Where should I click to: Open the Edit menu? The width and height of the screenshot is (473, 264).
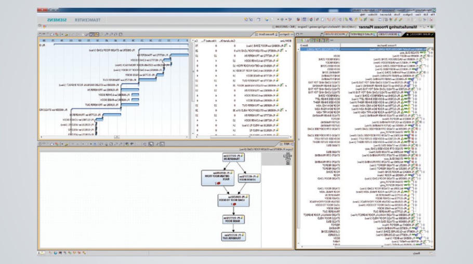pos(426,15)
